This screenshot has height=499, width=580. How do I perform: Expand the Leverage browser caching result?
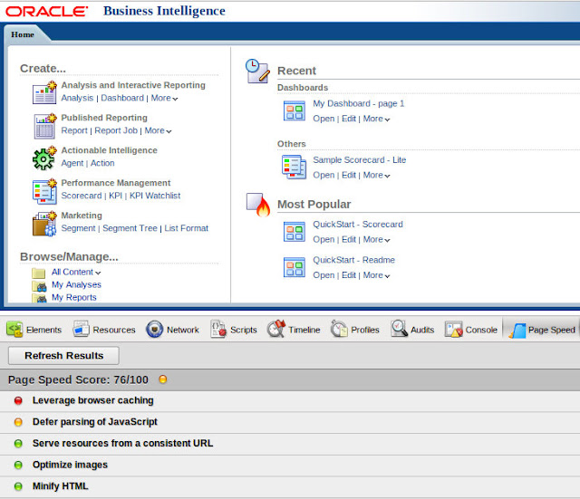[290, 400]
